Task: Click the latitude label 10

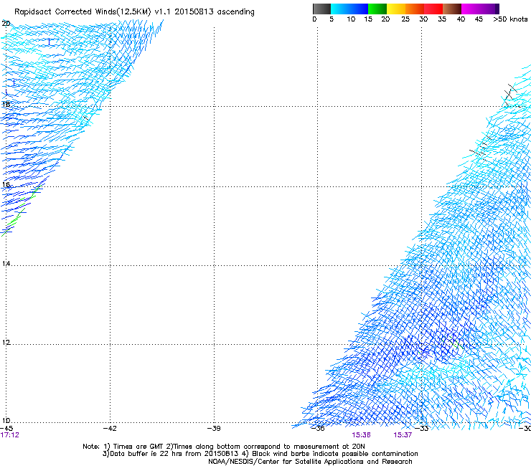Action: [x=6, y=421]
